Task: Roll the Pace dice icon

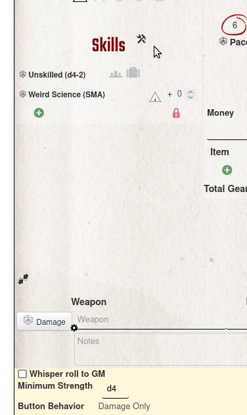Action: point(223,41)
